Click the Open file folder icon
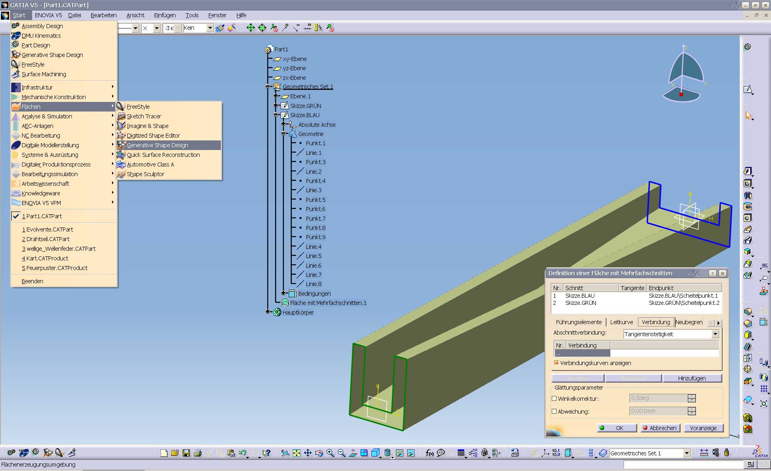This screenshot has width=771, height=471. (x=175, y=453)
